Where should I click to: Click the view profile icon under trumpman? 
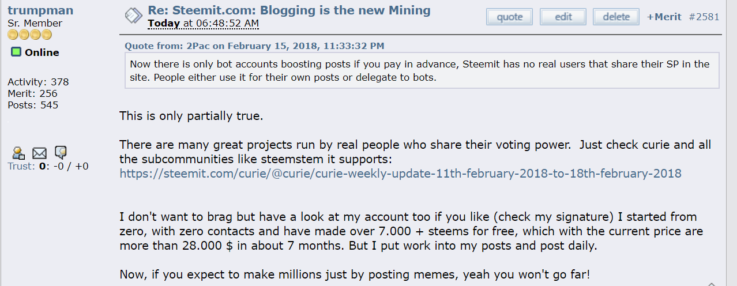click(18, 153)
